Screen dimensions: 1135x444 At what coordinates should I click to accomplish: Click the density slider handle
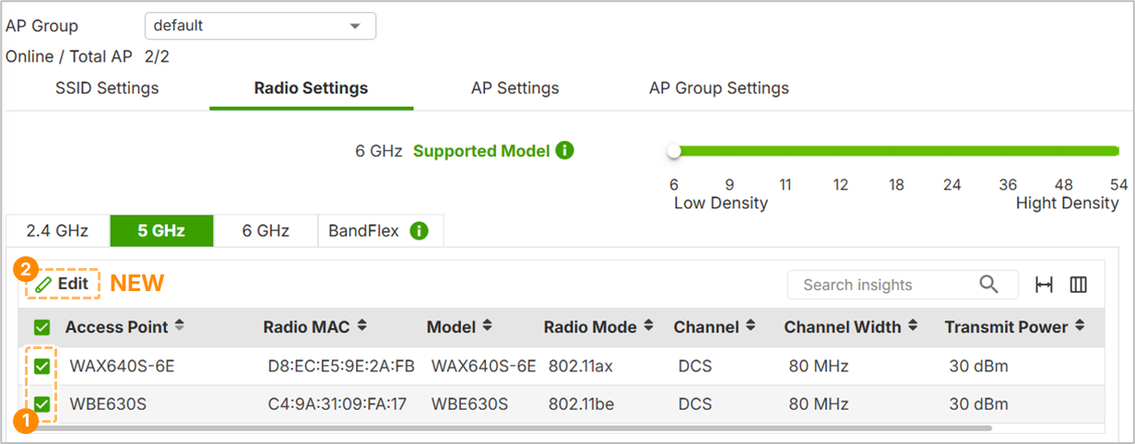[674, 151]
